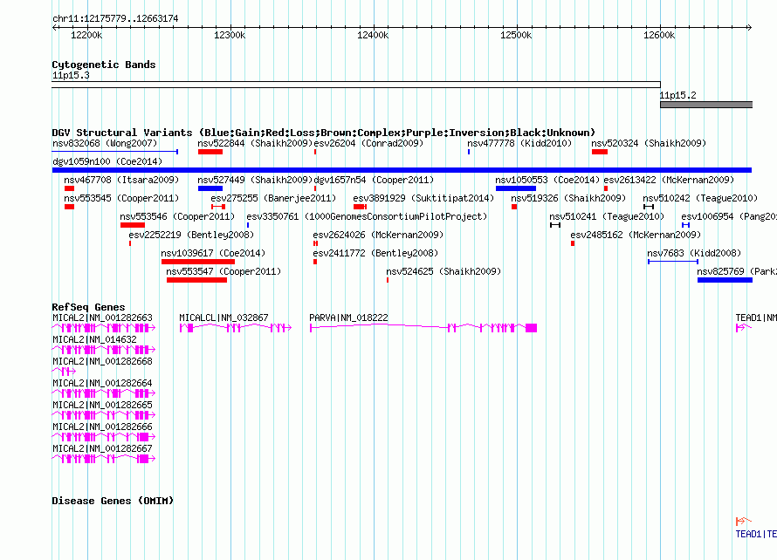Open the dgv1059n100 (Coe2014) label
The image size is (777, 560).
tap(107, 161)
